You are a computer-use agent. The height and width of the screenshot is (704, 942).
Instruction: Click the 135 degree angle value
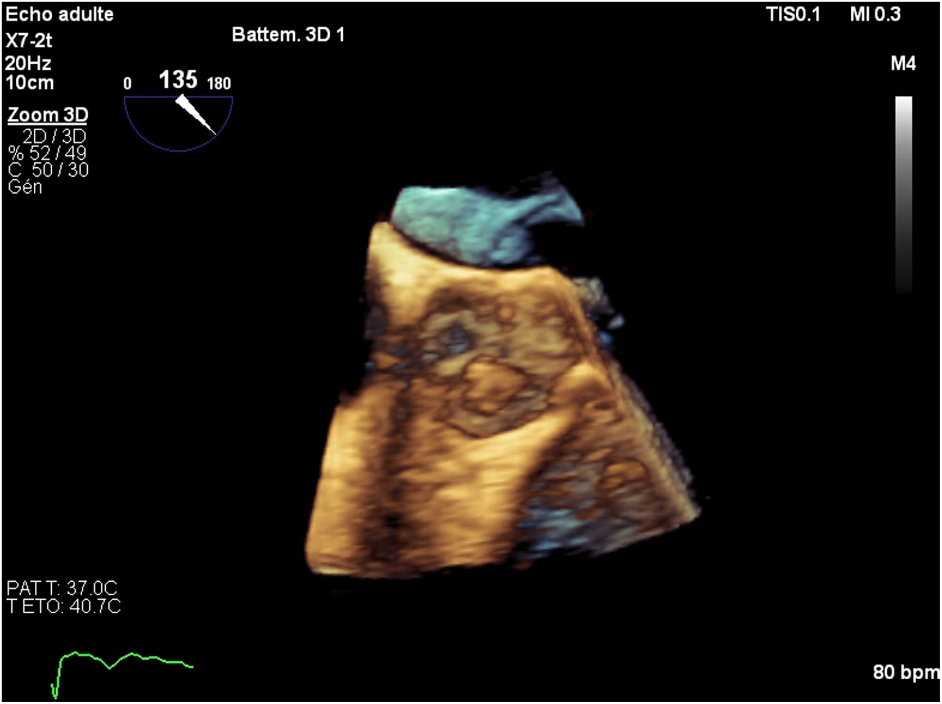point(178,80)
